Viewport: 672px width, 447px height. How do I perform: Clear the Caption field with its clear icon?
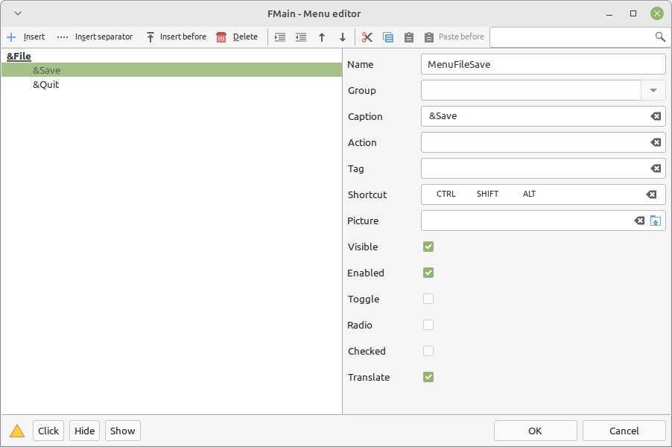[656, 116]
